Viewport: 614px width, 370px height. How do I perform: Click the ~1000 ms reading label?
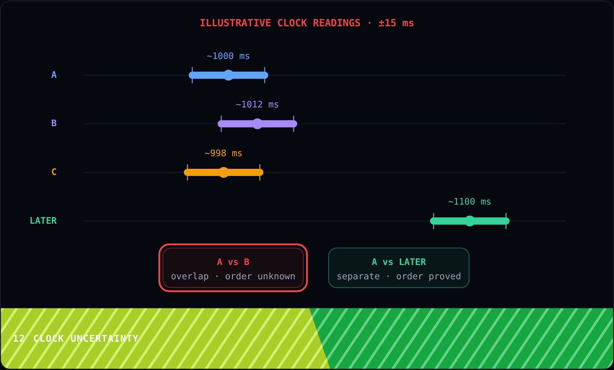pyautogui.click(x=228, y=56)
